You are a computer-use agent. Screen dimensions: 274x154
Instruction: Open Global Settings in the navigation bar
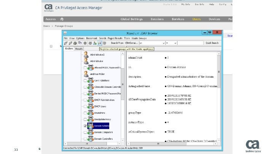click(x=132, y=19)
